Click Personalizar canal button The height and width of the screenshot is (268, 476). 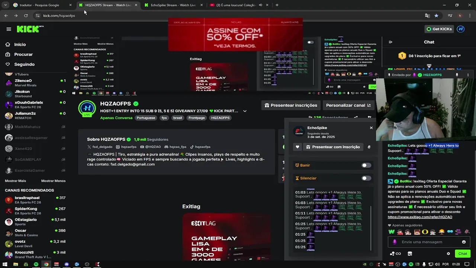(x=348, y=105)
